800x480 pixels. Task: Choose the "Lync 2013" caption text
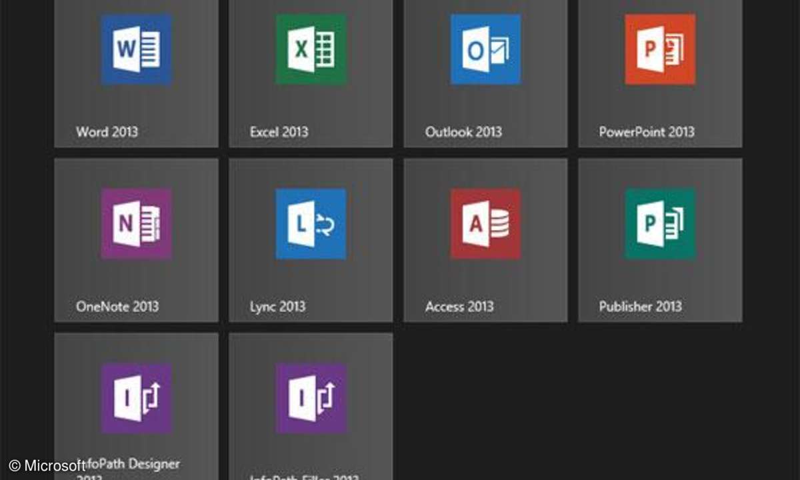coord(277,306)
